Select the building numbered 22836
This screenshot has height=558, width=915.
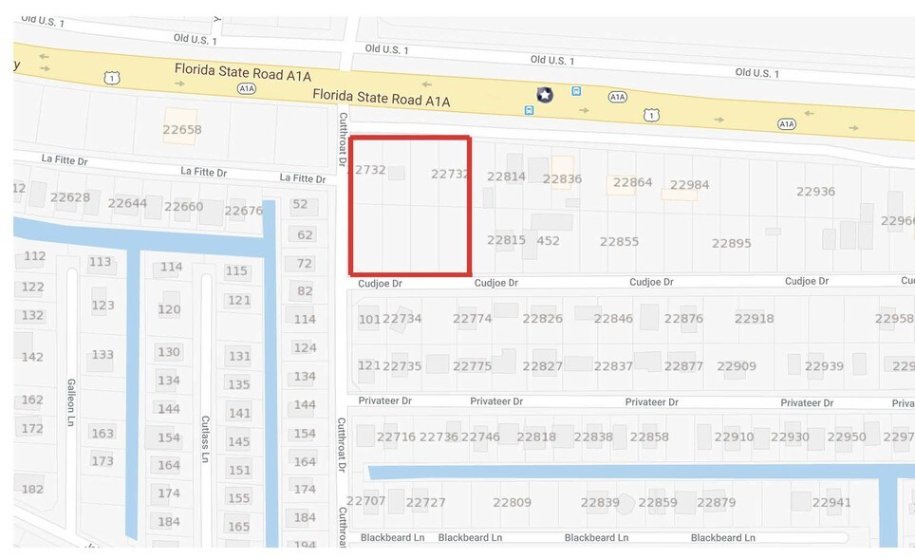[x=562, y=177]
